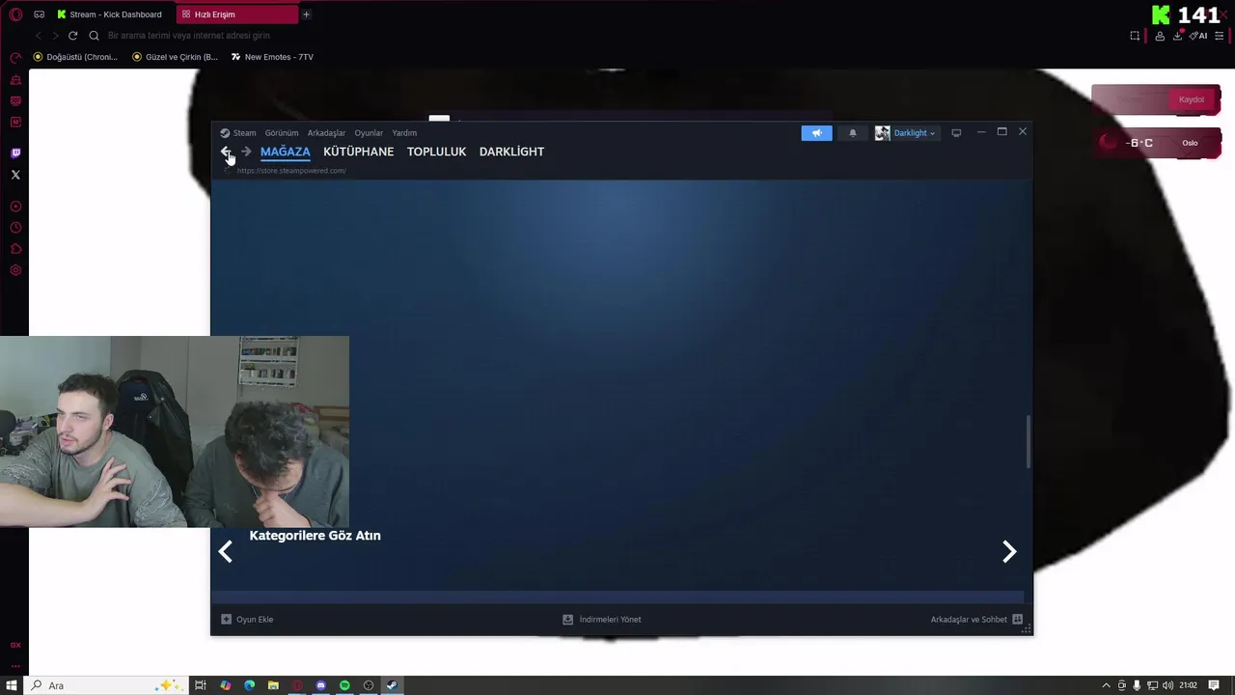
Task: Open Opera snapshot tool icon
Action: 1135,36
